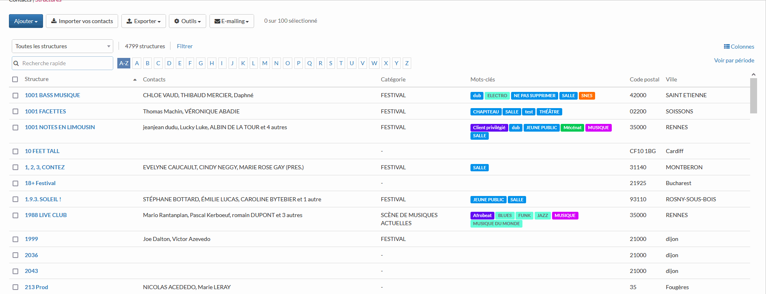
Task: Filter the list by letter M
Action: click(x=265, y=63)
